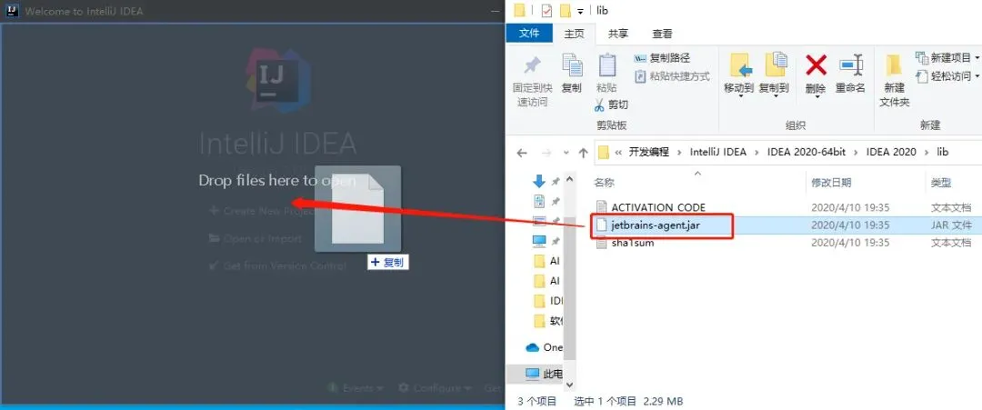Image resolution: width=982 pixels, height=410 pixels.
Task: Click the Paste (粘贴) clipboard icon
Action: (x=606, y=65)
